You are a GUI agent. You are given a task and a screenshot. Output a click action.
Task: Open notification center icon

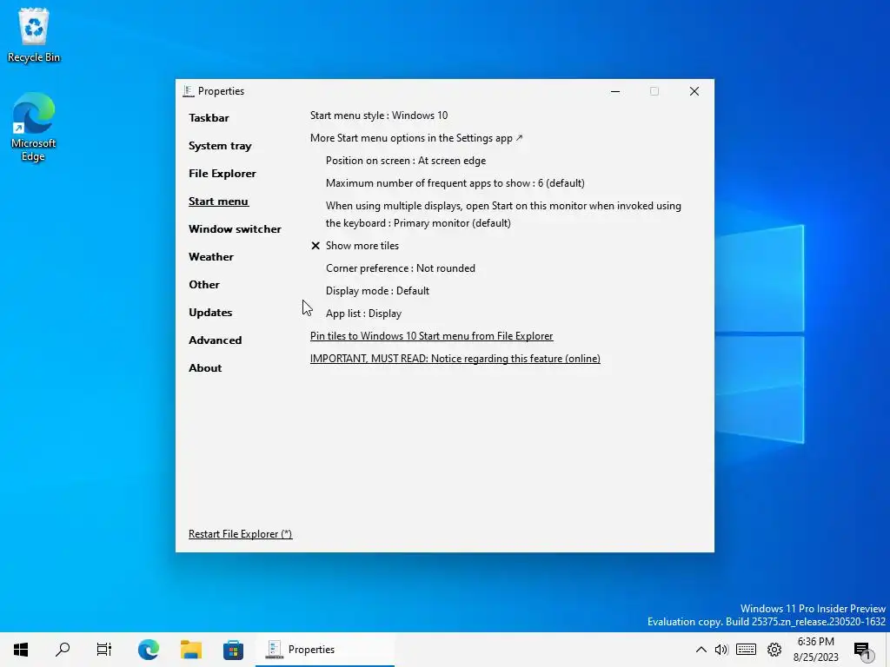(862, 650)
